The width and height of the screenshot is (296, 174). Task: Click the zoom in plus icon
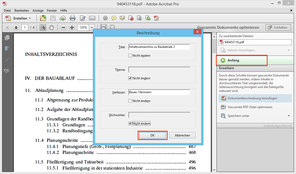tap(72, 27)
